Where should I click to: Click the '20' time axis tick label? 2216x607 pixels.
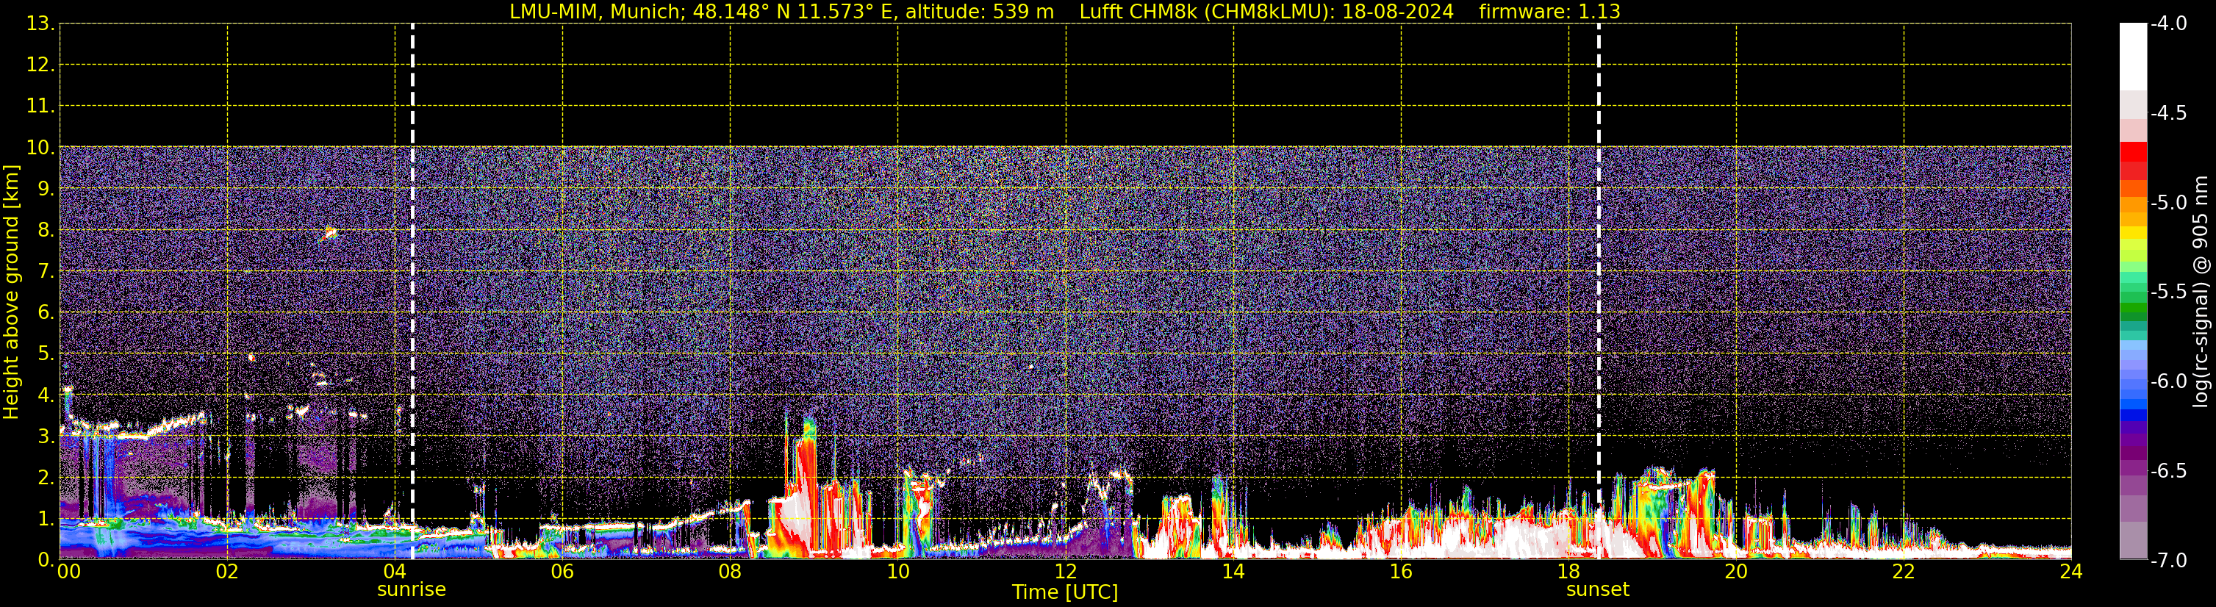1736,572
